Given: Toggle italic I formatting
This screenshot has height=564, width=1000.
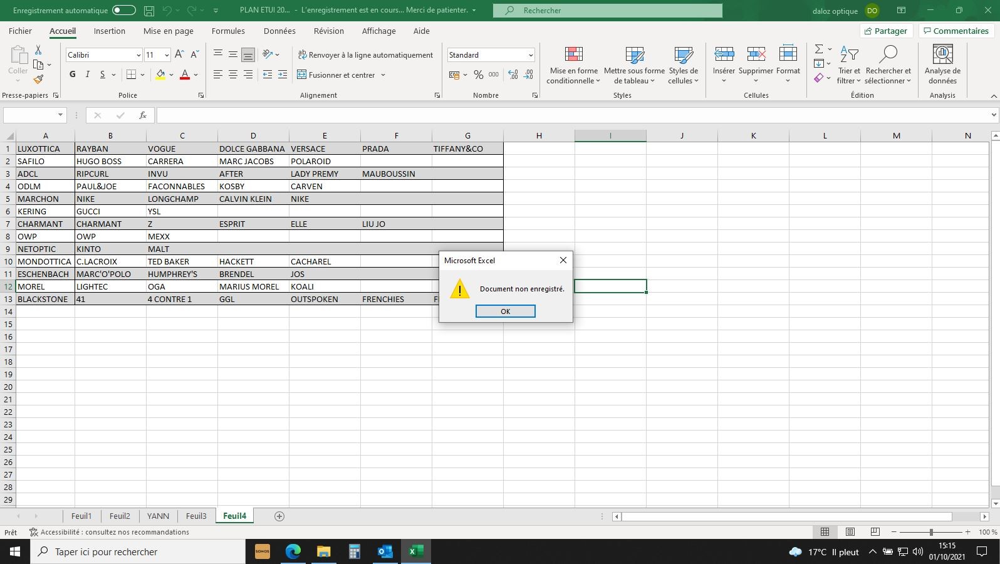Looking at the screenshot, I should click(88, 75).
